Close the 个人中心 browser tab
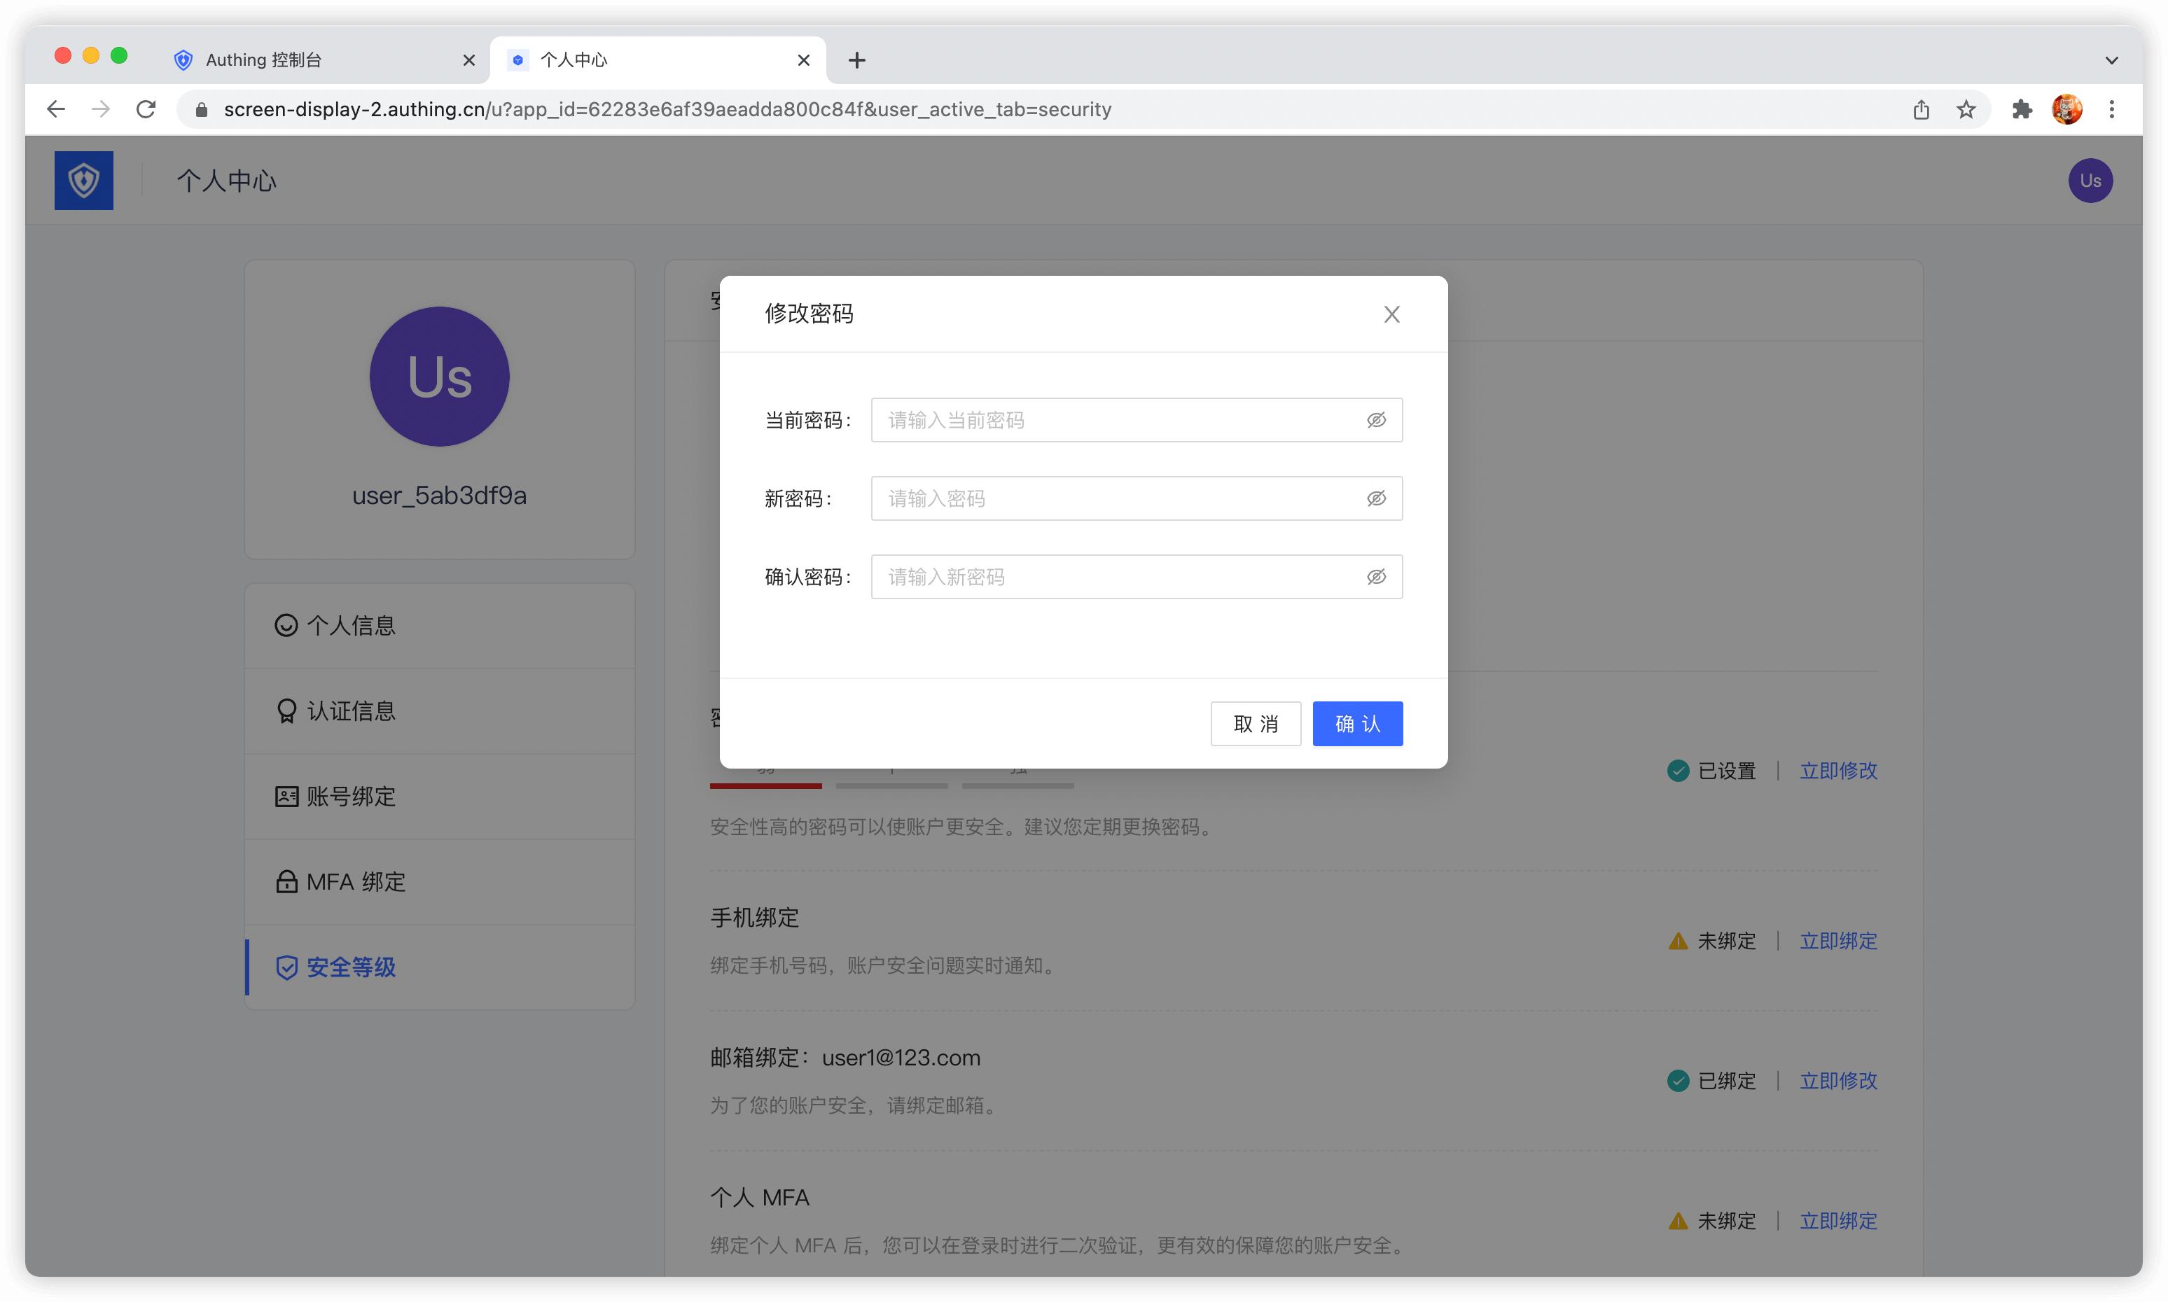The image size is (2168, 1302). coord(803,59)
